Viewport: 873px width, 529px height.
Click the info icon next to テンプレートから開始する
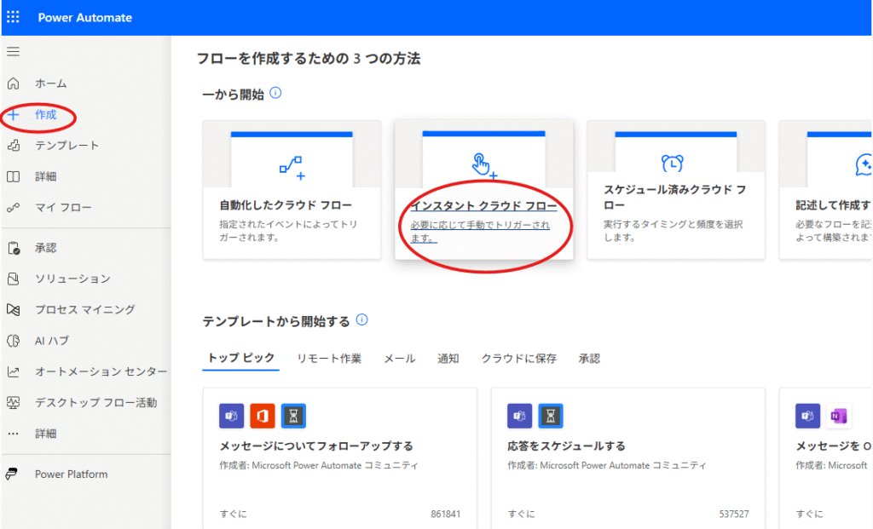[361, 319]
